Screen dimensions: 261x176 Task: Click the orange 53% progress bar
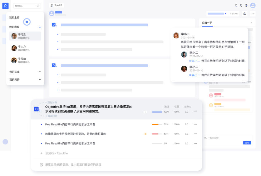tap(157, 124)
